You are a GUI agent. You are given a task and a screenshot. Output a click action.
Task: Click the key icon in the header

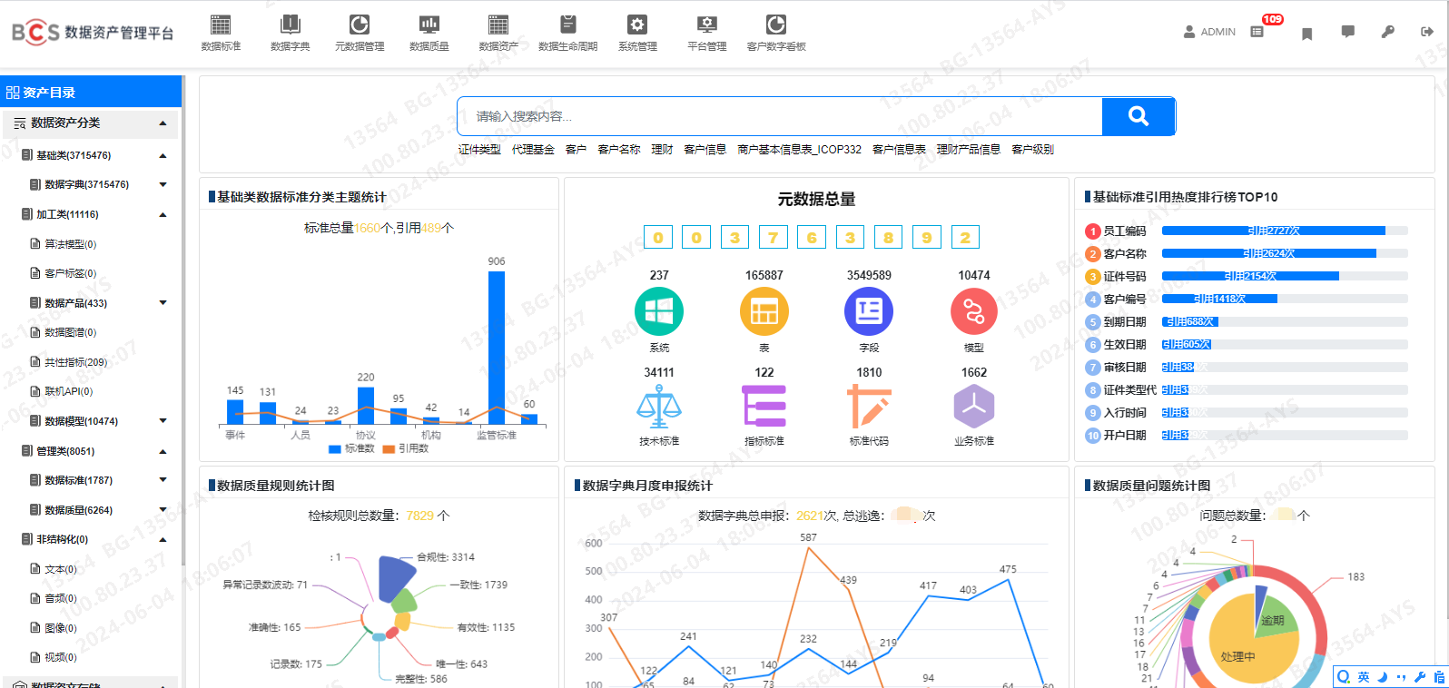1388,32
